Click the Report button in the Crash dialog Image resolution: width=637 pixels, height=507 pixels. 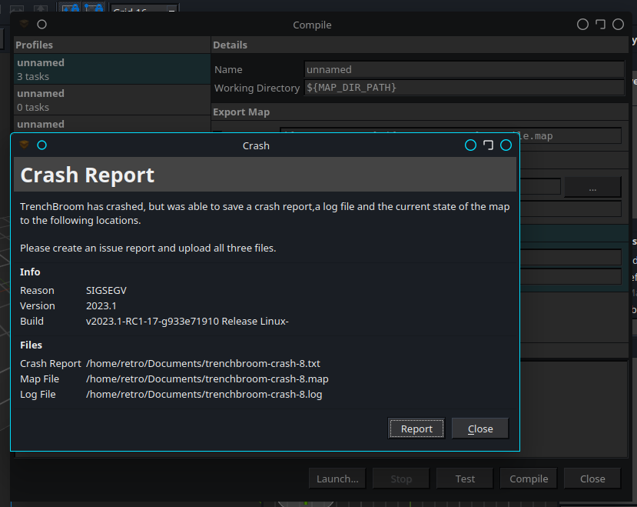pyautogui.click(x=416, y=429)
